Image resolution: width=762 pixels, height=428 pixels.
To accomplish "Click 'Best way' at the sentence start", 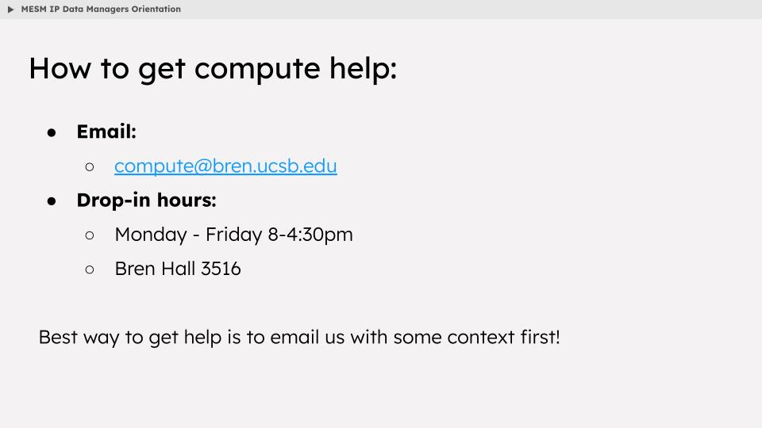I will click(79, 338).
